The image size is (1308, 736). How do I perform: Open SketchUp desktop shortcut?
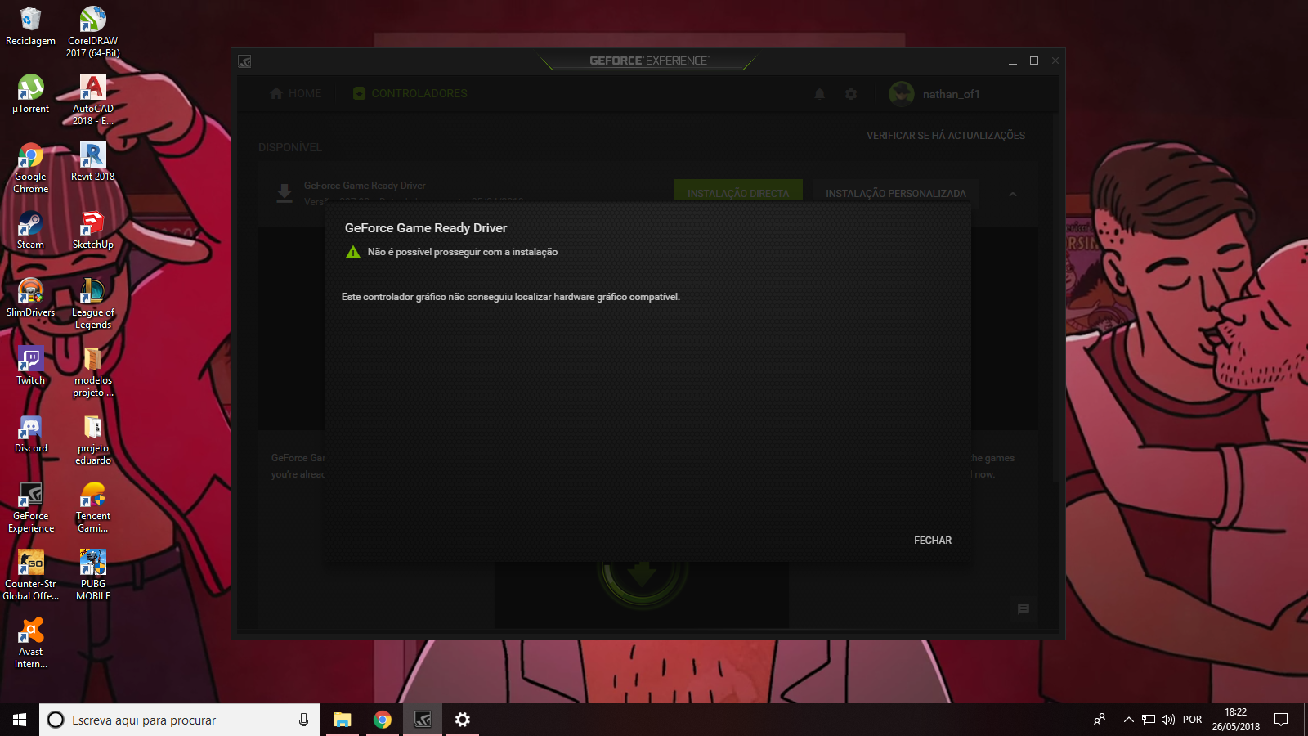tap(93, 230)
